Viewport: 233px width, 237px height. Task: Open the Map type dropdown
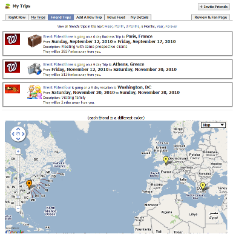pos(213,125)
